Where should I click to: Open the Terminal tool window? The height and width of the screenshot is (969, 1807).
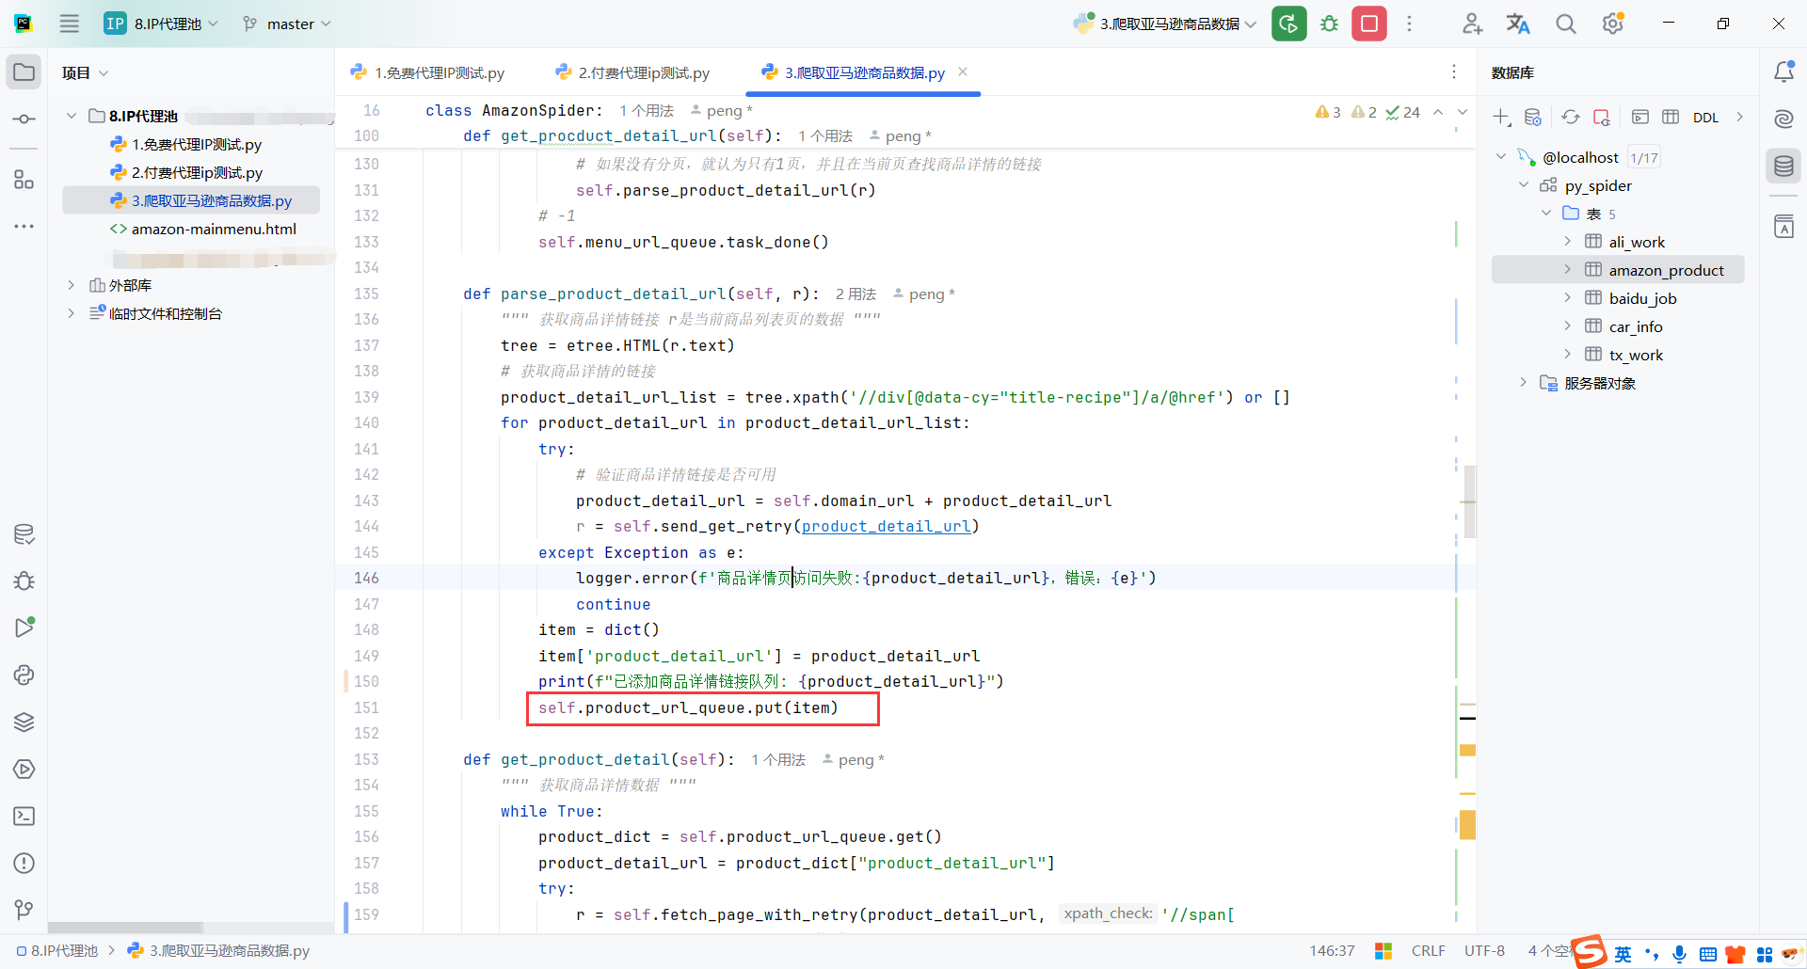tap(24, 817)
